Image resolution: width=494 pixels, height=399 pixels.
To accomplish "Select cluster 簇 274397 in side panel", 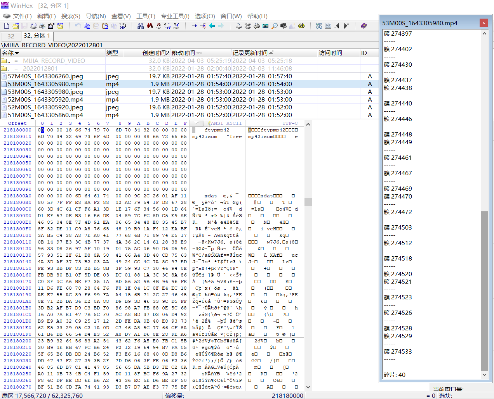I will [x=398, y=34].
